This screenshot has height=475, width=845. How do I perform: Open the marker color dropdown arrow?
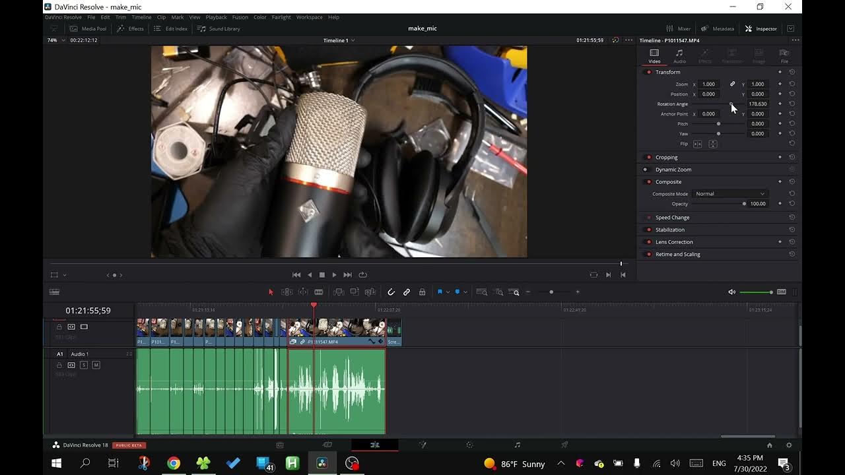coord(465,292)
